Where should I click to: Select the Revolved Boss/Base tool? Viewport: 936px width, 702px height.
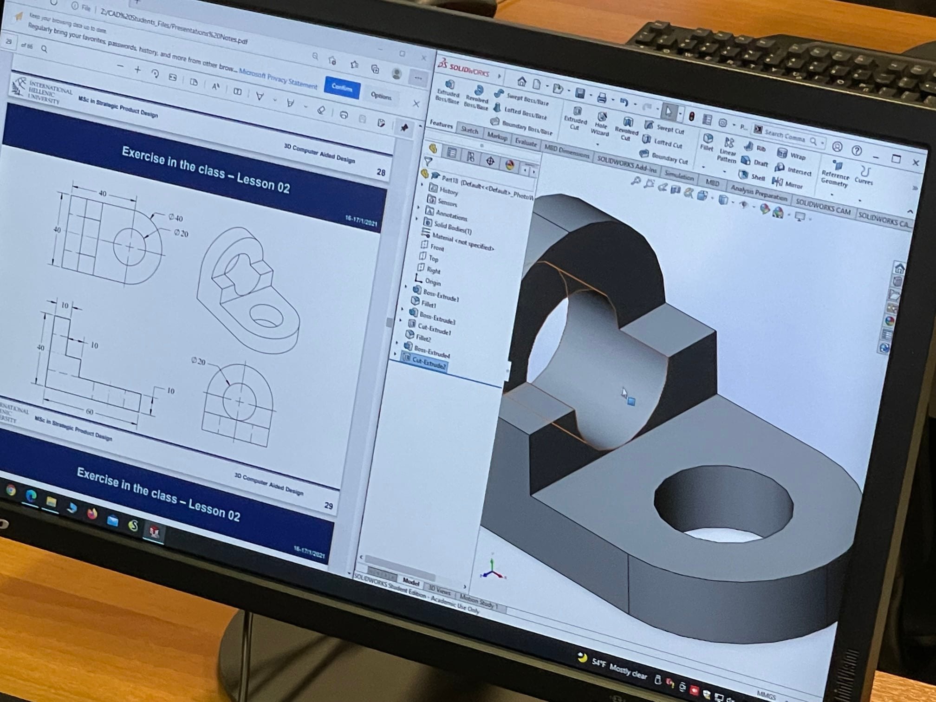tap(477, 97)
